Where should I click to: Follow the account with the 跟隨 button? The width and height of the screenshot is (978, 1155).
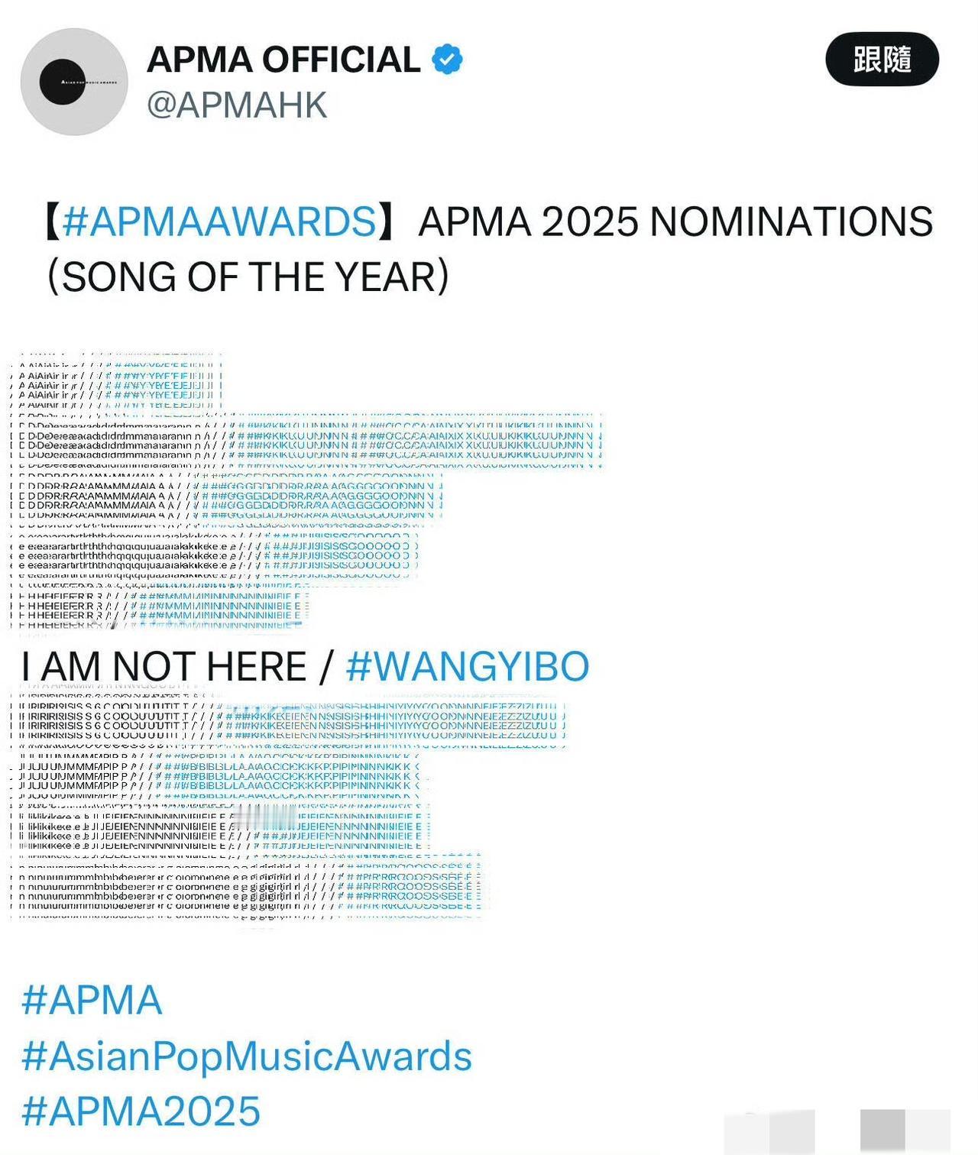pos(882,60)
